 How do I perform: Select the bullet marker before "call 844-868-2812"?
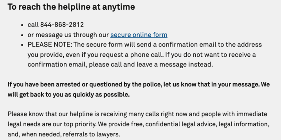click(22, 25)
